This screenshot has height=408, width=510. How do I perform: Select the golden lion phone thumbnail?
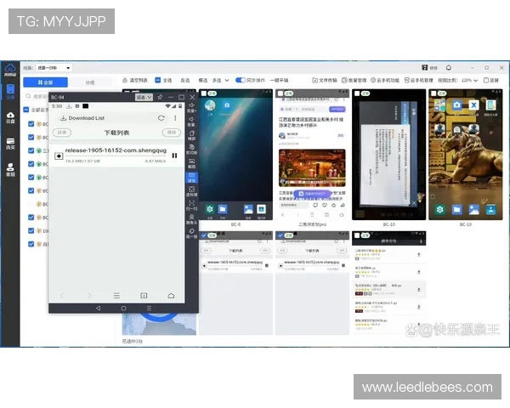pos(465,155)
